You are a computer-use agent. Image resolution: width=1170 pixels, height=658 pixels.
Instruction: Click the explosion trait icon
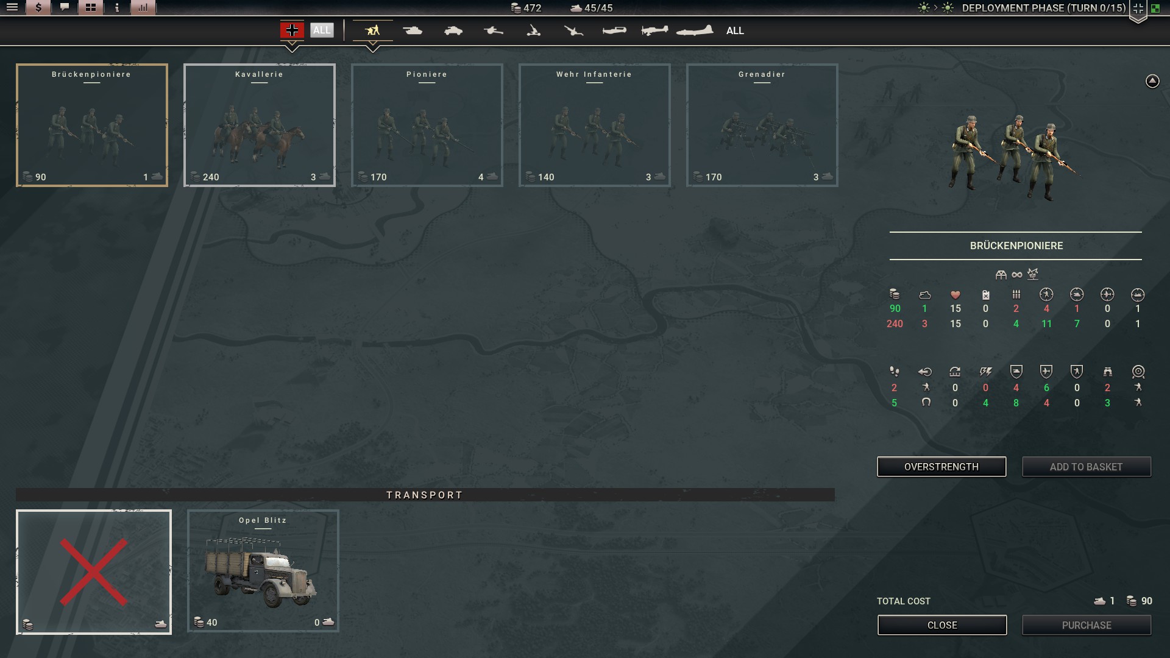click(1033, 274)
